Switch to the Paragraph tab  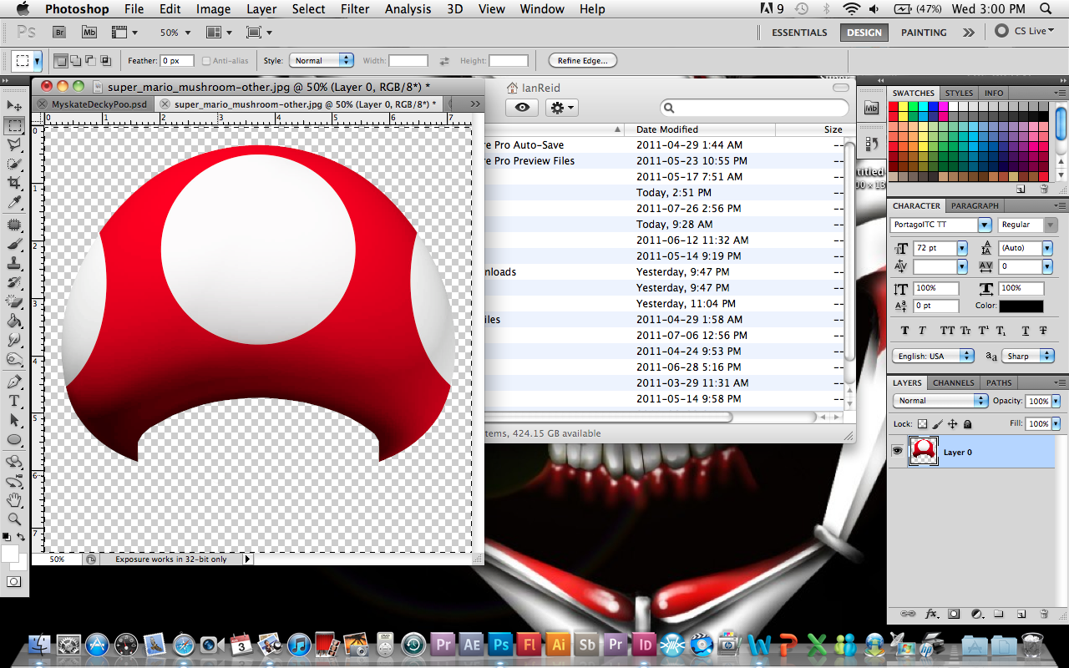[975, 205]
